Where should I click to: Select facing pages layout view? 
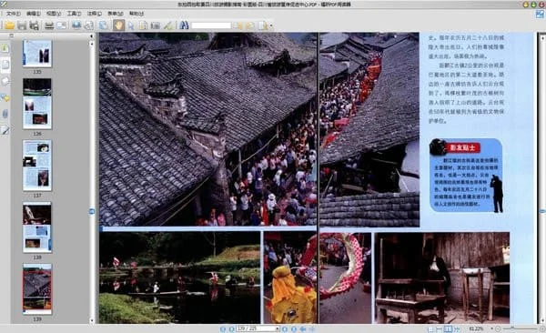coord(448,328)
